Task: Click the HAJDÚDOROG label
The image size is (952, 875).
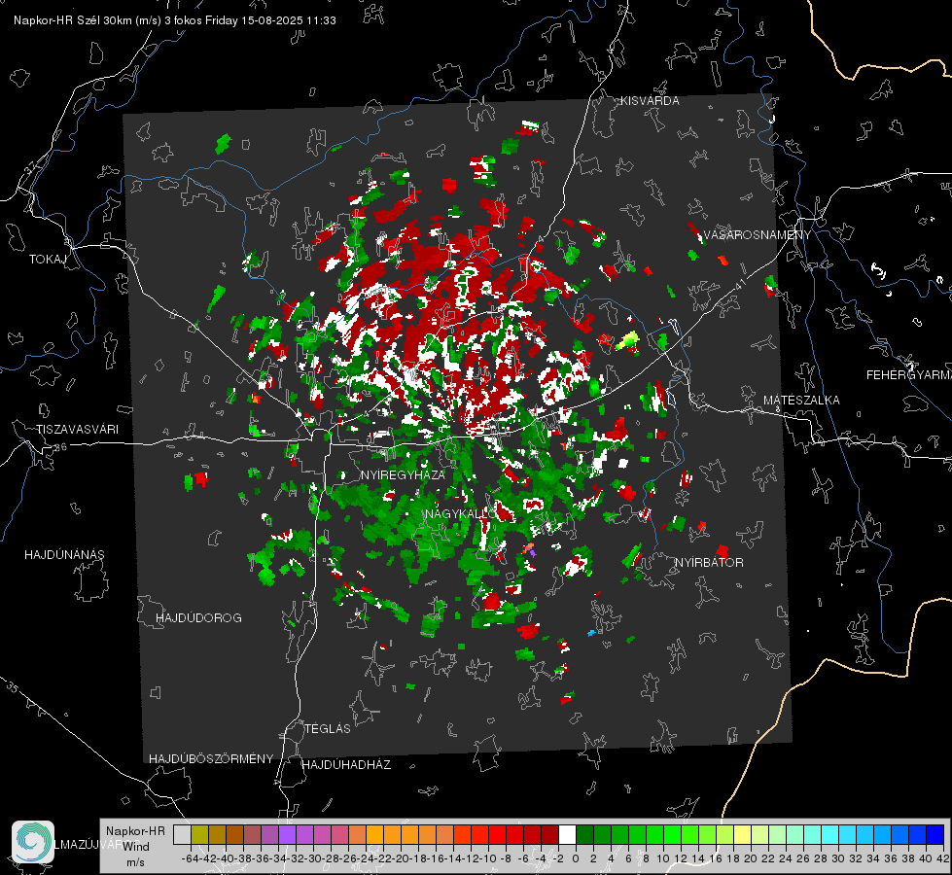Action: coord(198,618)
